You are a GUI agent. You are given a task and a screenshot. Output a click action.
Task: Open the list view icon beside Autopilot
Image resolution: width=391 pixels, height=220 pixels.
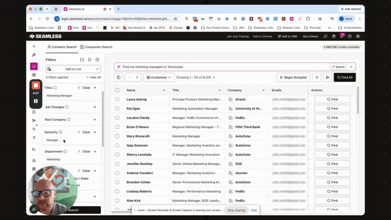pyautogui.click(x=316, y=78)
